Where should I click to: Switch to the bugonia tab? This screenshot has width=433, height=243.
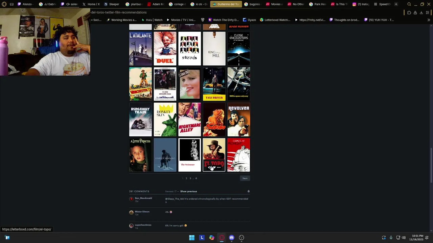[252, 4]
